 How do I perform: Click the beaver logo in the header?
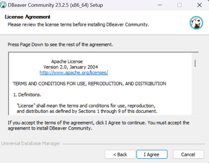pos(196,23)
